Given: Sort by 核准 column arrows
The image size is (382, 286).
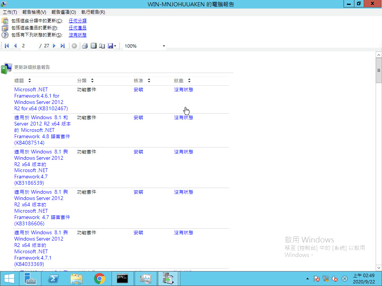Looking at the screenshot, I should (x=149, y=80).
